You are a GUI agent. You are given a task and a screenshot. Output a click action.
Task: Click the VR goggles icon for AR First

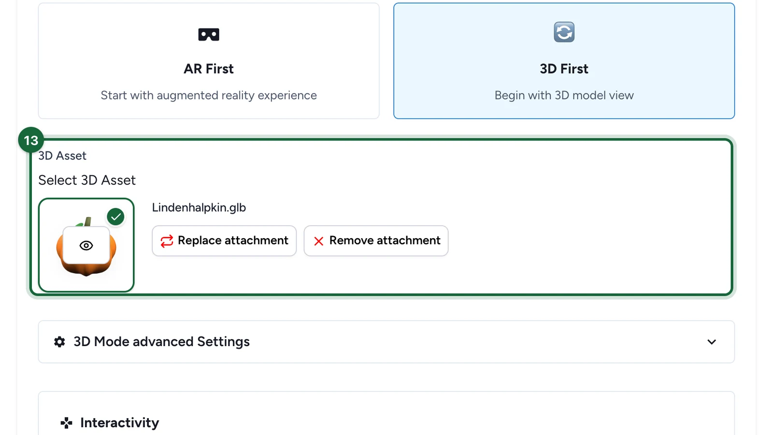(x=209, y=34)
